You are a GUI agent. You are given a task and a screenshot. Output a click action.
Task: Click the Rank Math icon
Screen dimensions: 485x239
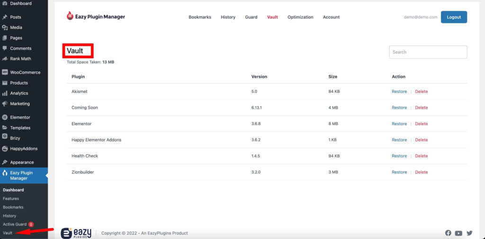pyautogui.click(x=5, y=58)
